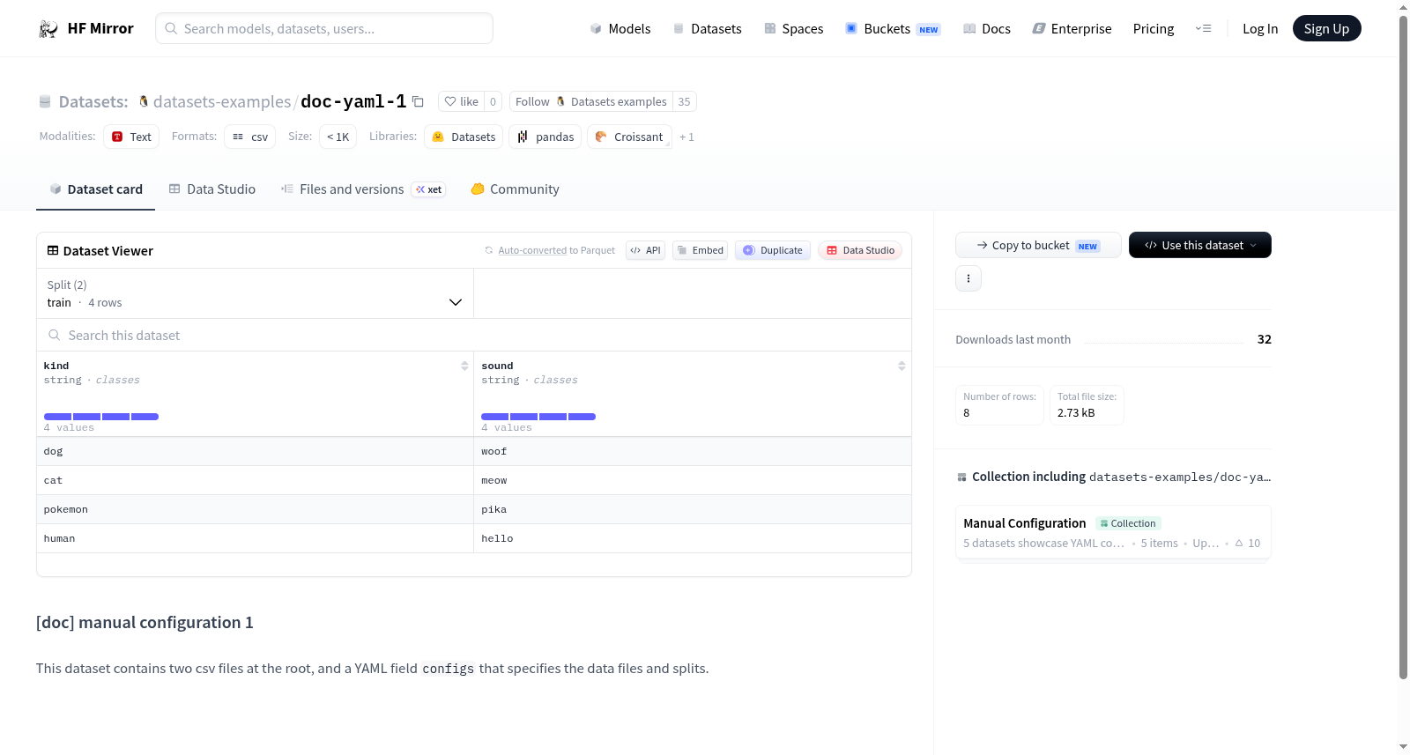
Task: Click the Duplicate button
Action: point(773,250)
